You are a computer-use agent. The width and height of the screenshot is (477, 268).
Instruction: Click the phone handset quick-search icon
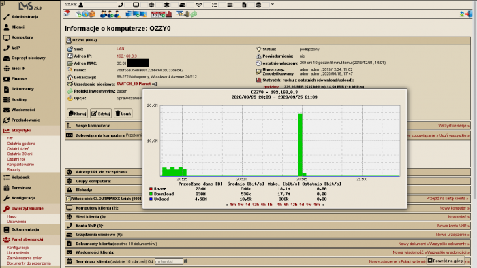click(x=121, y=5)
